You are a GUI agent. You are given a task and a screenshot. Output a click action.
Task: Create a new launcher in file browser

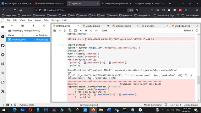(12, 26)
